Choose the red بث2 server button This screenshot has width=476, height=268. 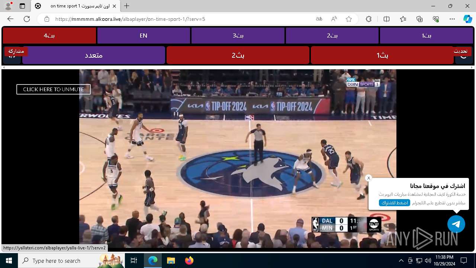[x=238, y=55]
